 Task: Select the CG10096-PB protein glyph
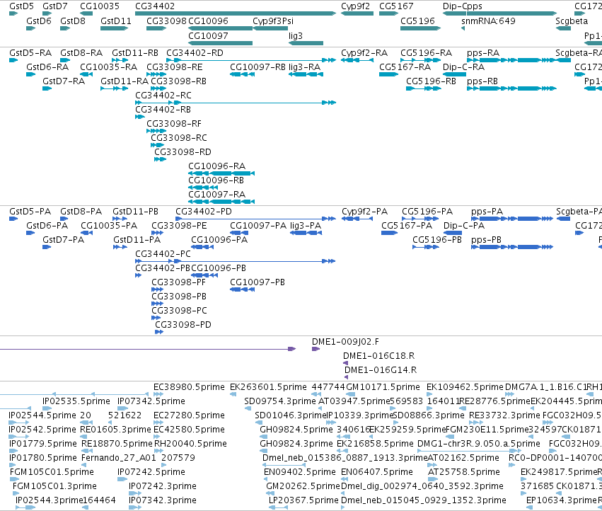[205, 275]
